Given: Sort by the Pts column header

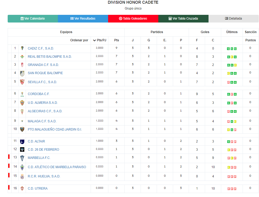Looking at the screenshot, I should click(x=117, y=40).
